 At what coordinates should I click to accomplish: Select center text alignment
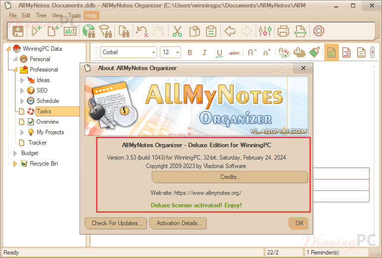click(346, 52)
